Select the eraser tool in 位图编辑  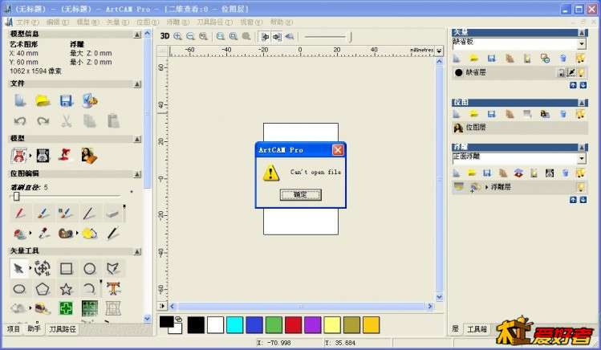(x=112, y=214)
